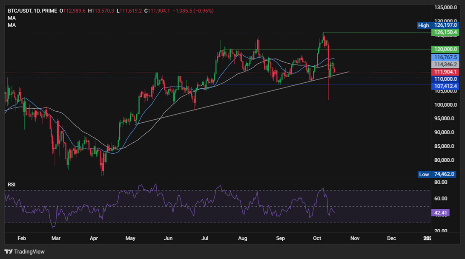Click the TradingView logo
The width and height of the screenshot is (465, 259).
tap(24, 252)
